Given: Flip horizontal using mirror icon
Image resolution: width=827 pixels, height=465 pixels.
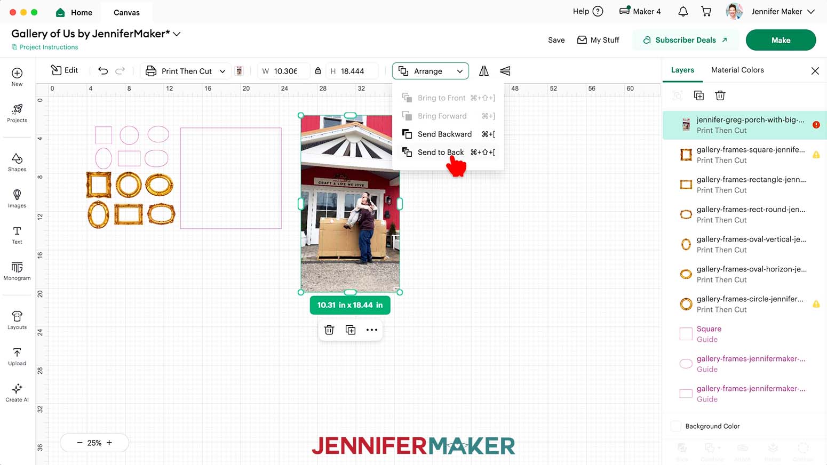Looking at the screenshot, I should point(484,70).
